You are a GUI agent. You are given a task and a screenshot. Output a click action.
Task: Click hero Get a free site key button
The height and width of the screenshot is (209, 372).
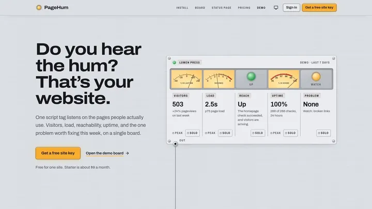tap(58, 153)
